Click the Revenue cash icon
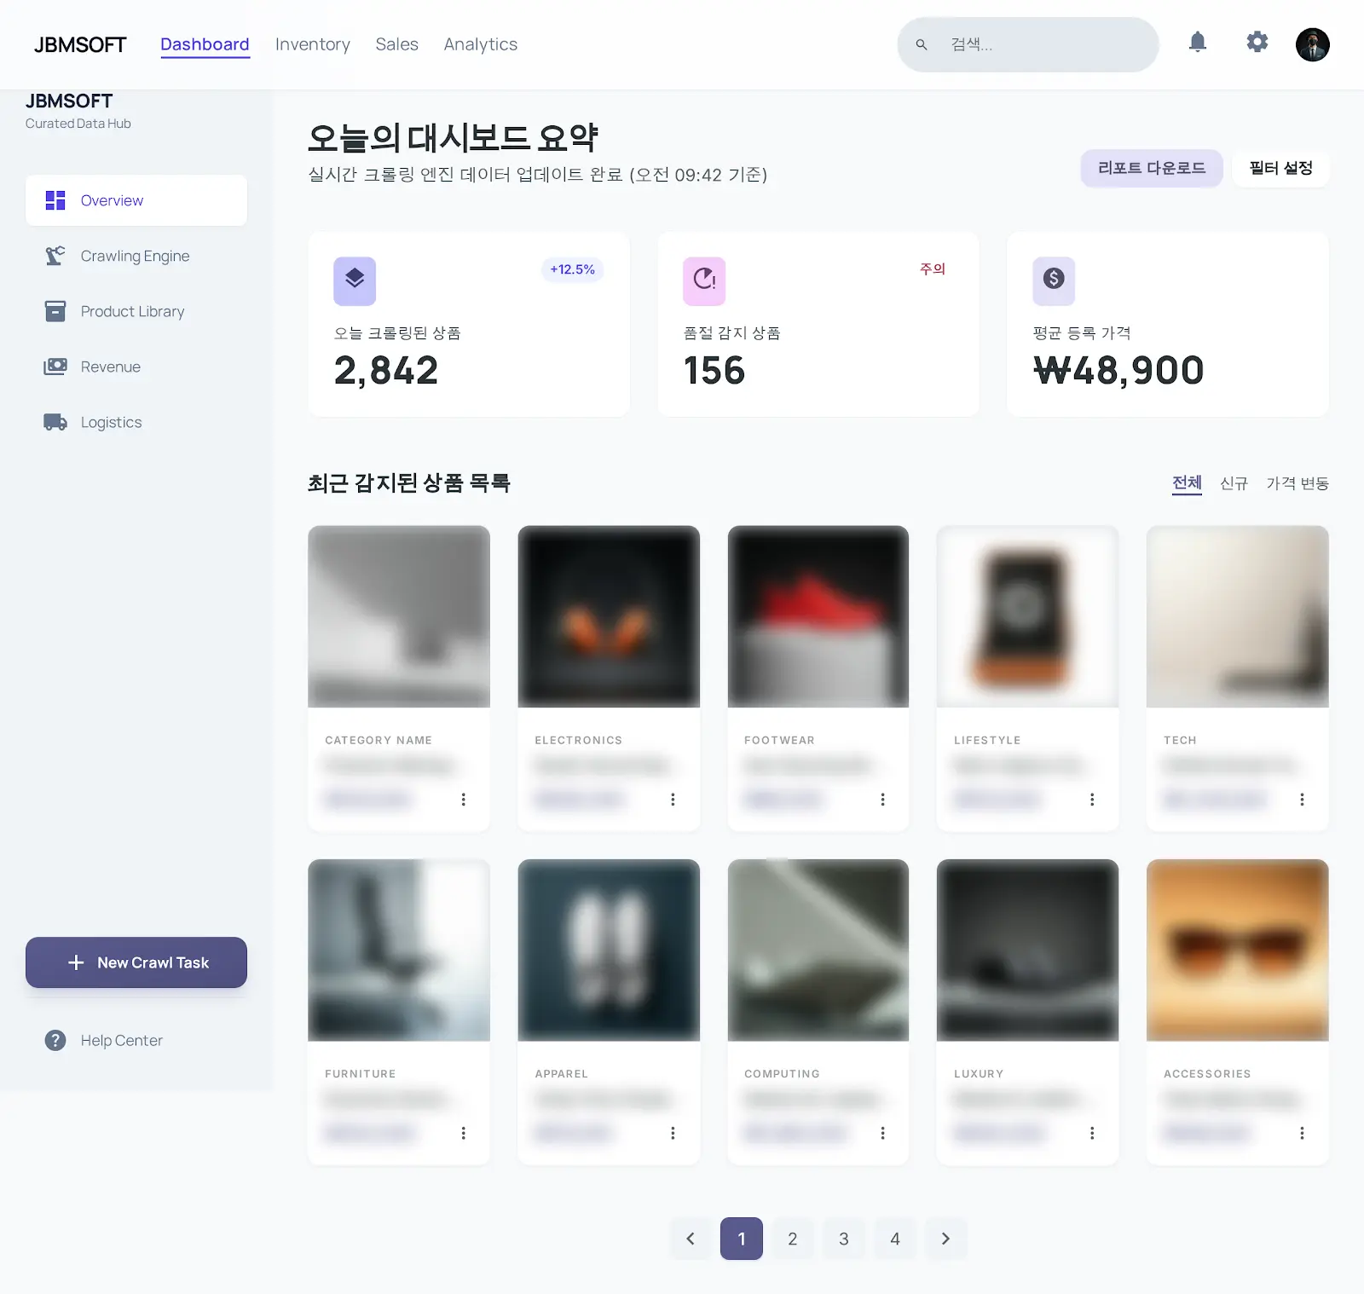 tap(55, 367)
